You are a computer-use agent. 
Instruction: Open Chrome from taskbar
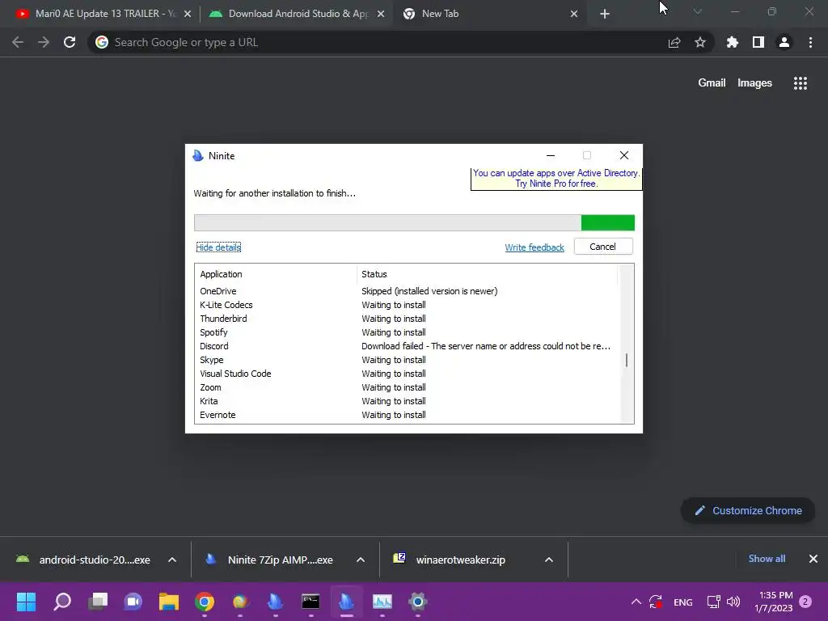[x=205, y=602]
